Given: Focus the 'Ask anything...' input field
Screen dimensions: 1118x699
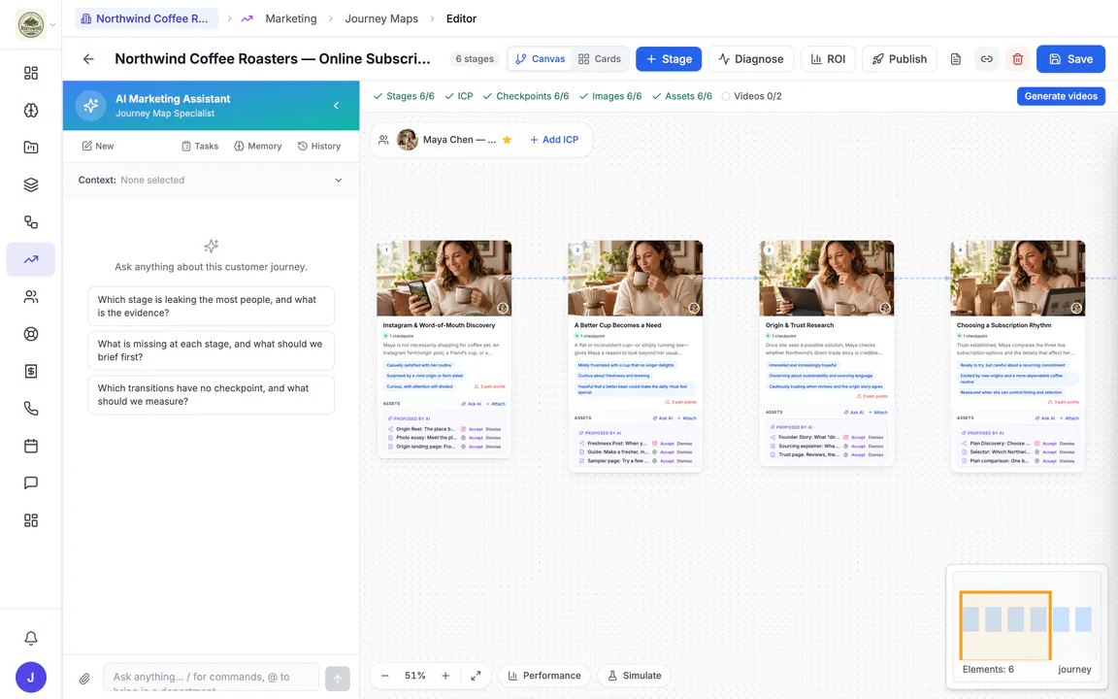Looking at the screenshot, I should pos(211,678).
